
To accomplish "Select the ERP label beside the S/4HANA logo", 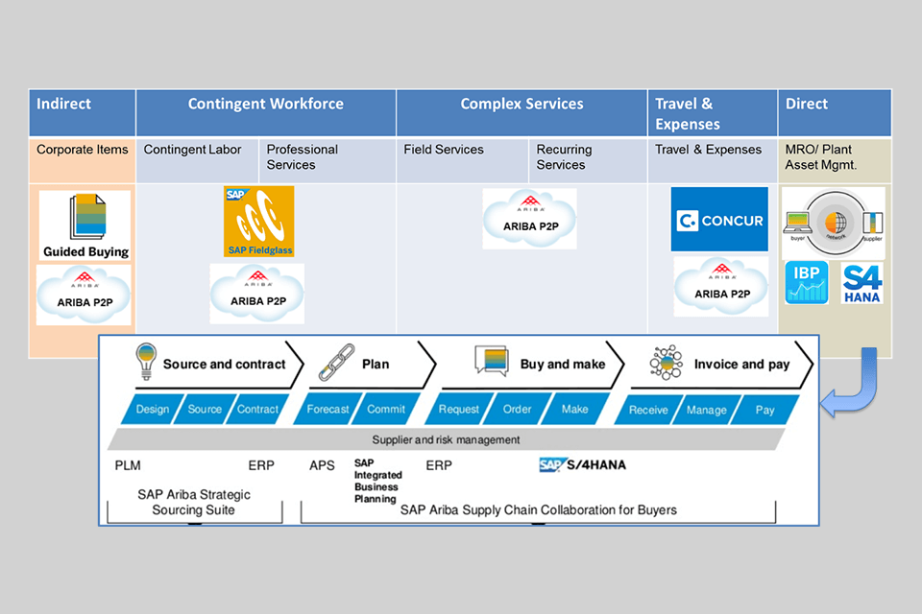I will coord(439,465).
